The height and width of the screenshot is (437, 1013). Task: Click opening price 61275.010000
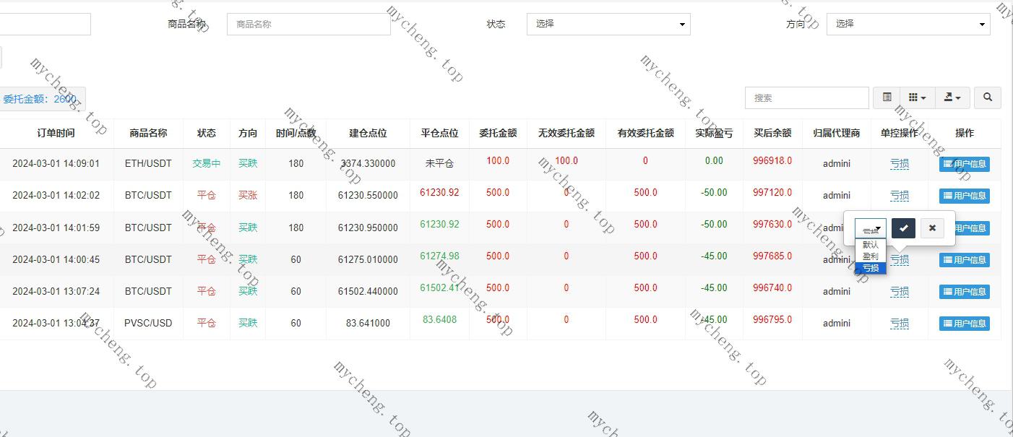(x=368, y=259)
